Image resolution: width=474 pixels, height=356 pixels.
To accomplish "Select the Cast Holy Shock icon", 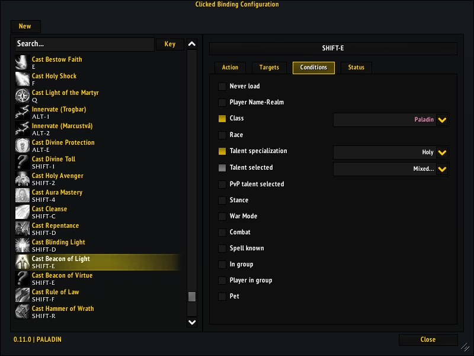I will point(23,79).
